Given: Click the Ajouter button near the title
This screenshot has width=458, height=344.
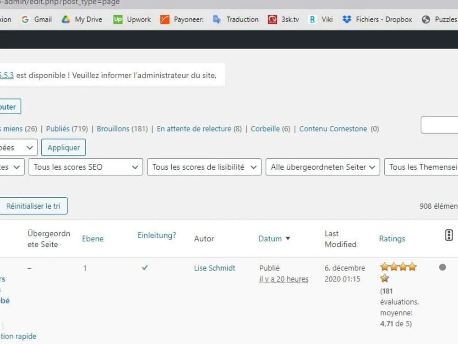Looking at the screenshot, I should (10, 106).
